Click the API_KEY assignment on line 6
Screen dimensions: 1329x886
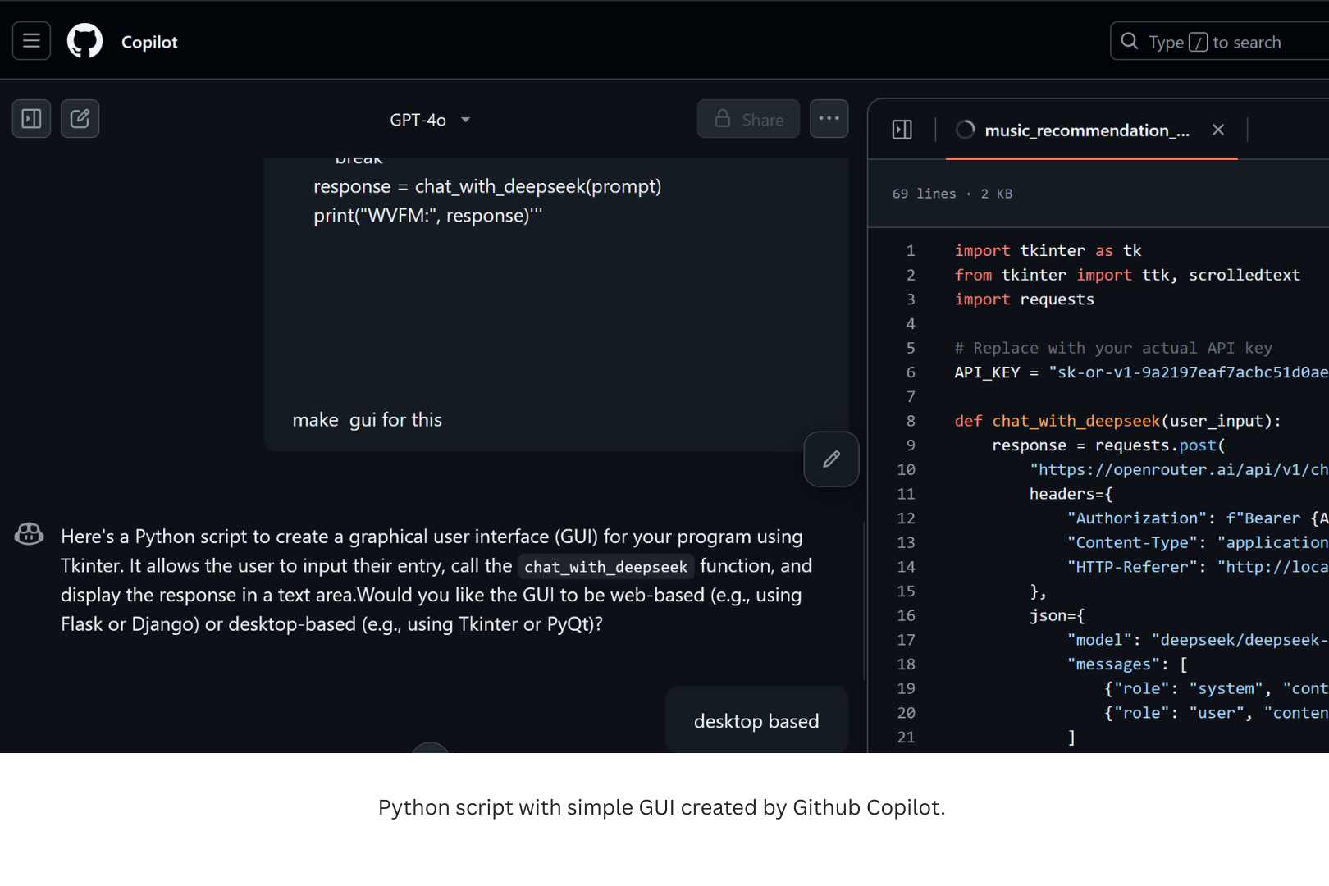pos(1141,372)
